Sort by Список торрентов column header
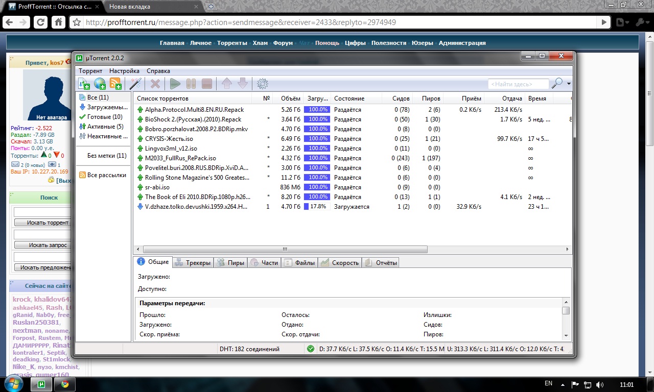This screenshot has height=392, width=654. pos(193,99)
